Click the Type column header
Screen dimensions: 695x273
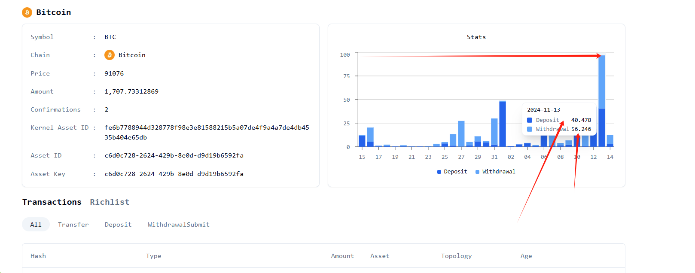point(153,256)
